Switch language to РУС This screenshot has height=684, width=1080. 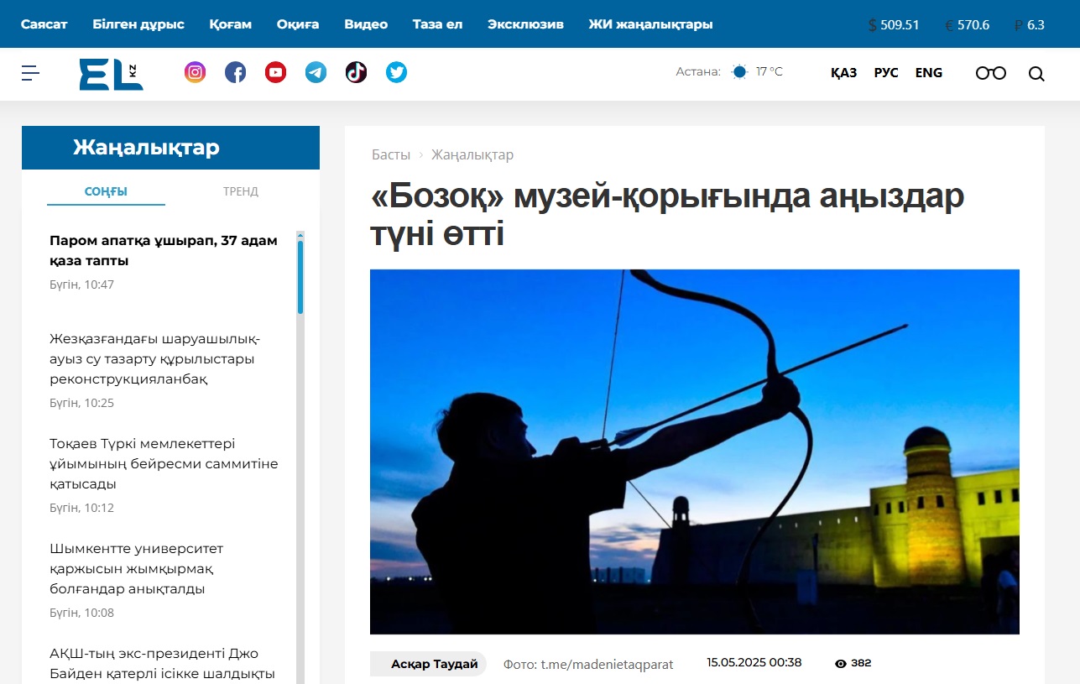(886, 73)
